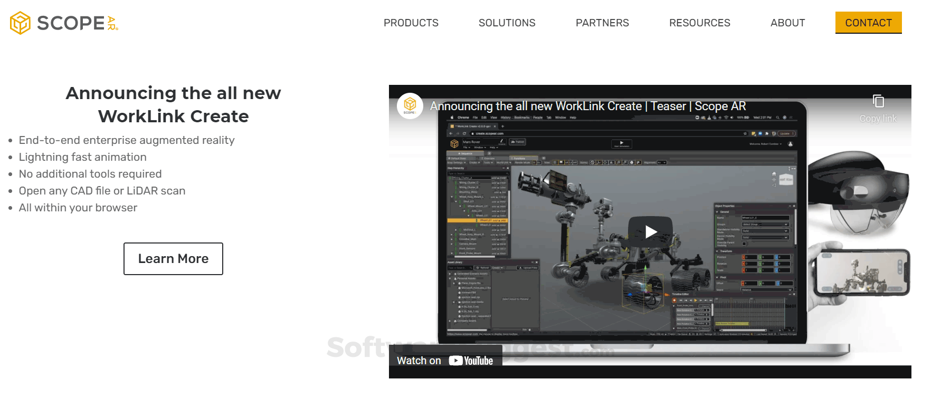Open the Resources menu

[x=700, y=23]
